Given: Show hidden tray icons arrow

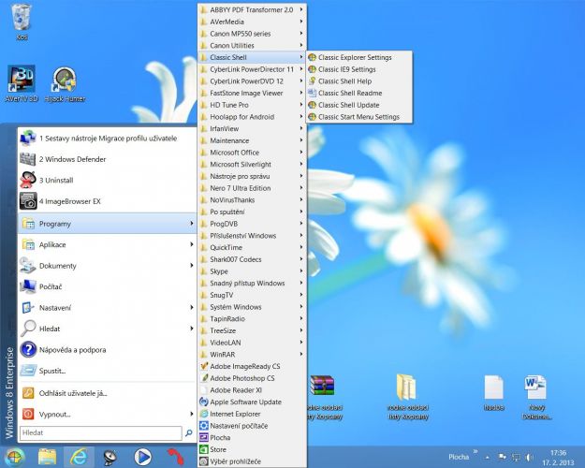Looking at the screenshot, I should tap(488, 458).
